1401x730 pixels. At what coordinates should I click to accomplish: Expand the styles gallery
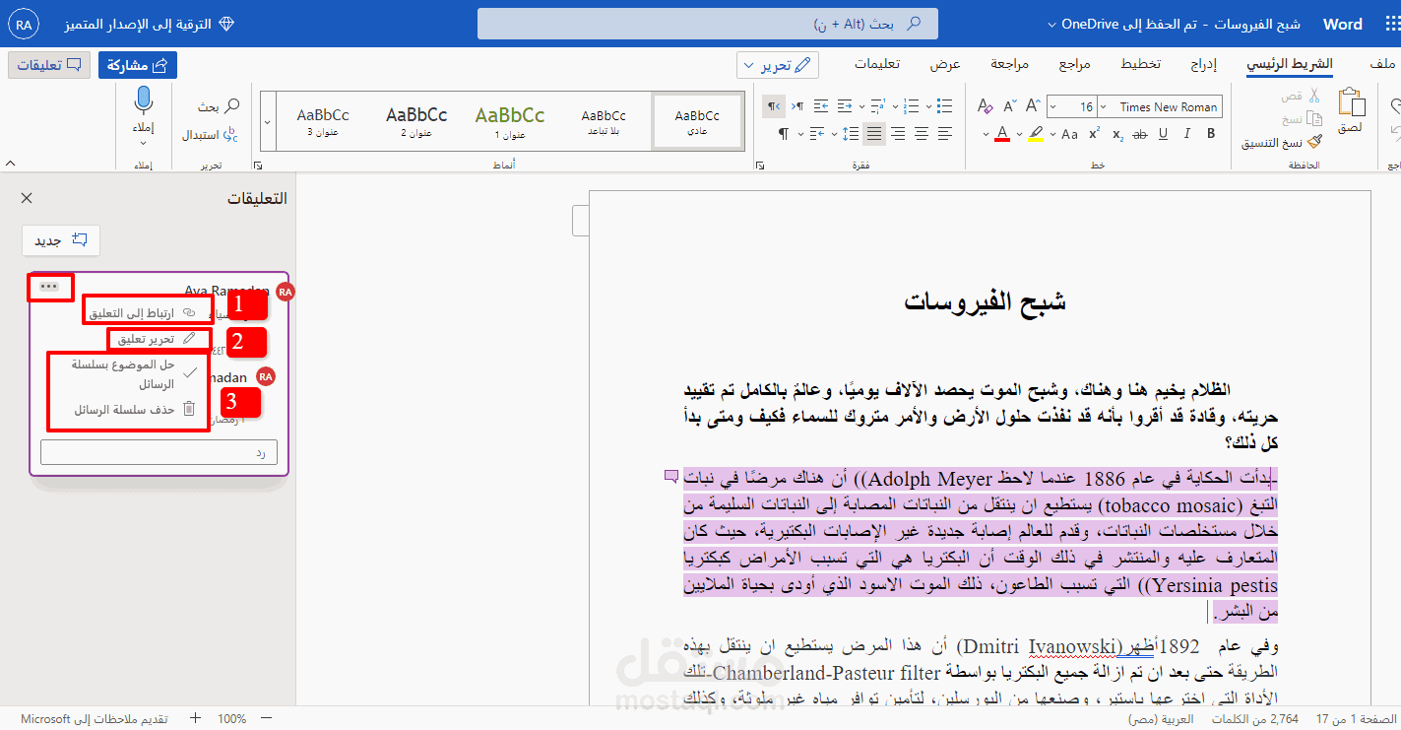point(267,121)
